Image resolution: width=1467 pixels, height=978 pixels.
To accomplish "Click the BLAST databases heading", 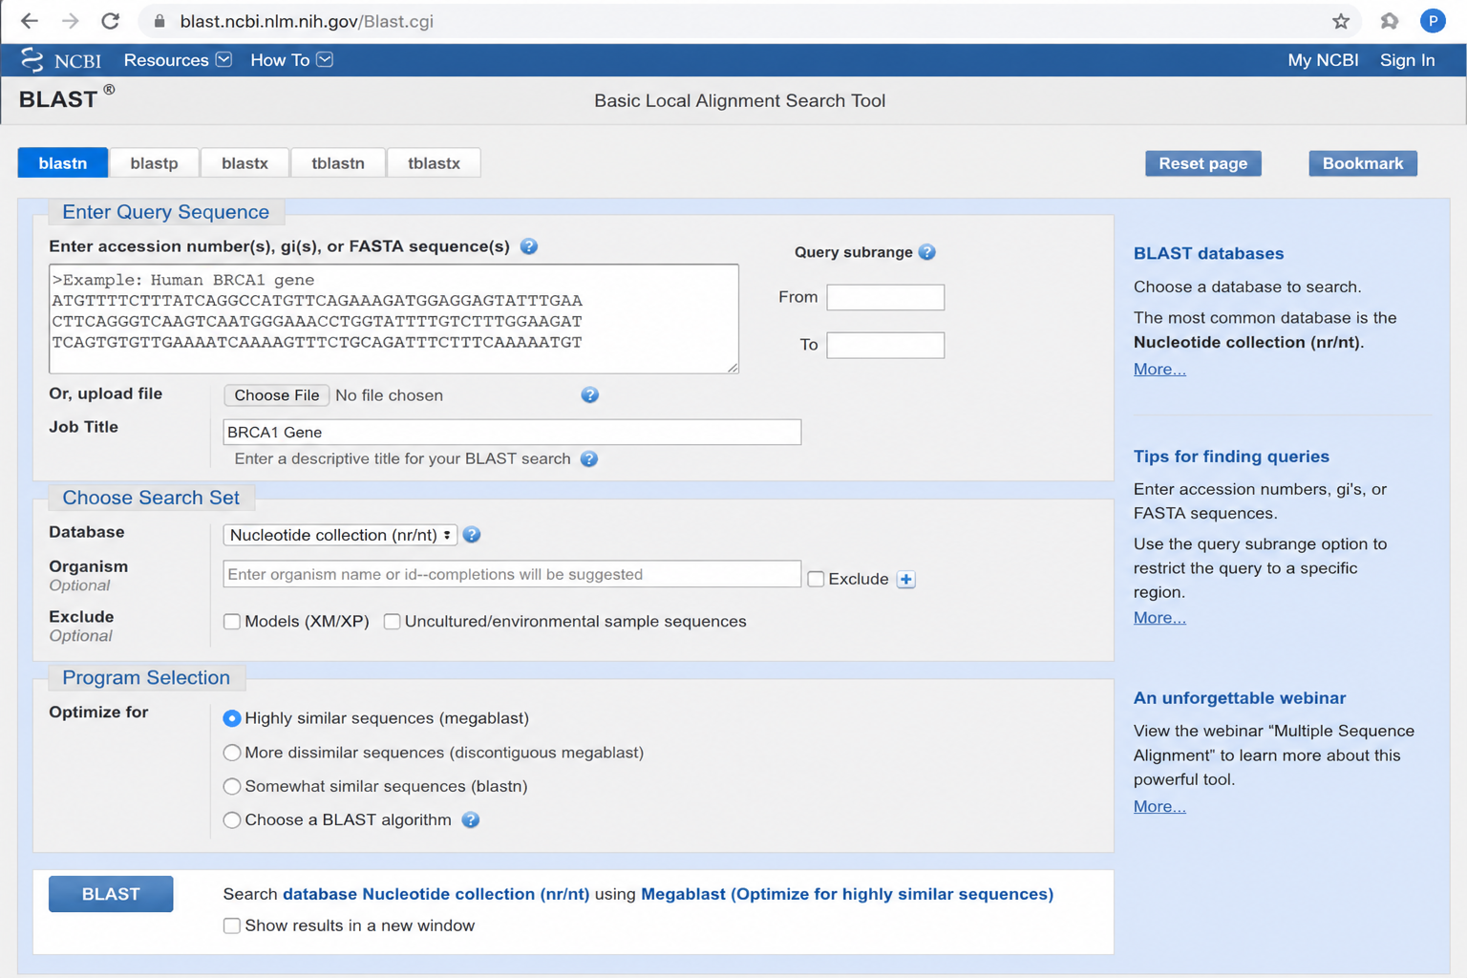I will 1208,253.
